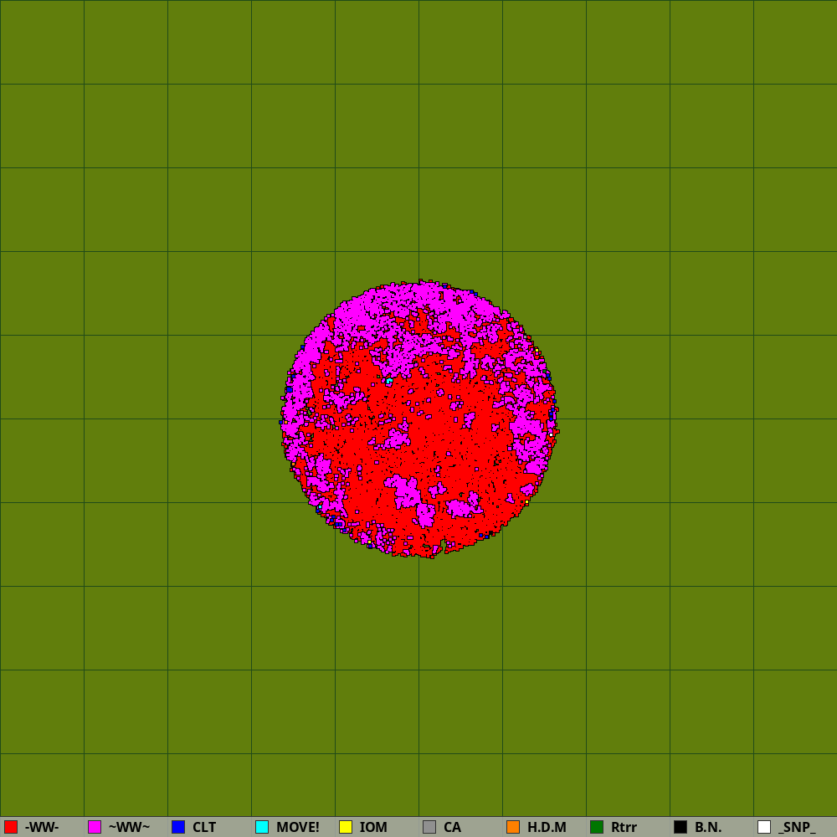Select the CA alliance label

pyautogui.click(x=452, y=827)
